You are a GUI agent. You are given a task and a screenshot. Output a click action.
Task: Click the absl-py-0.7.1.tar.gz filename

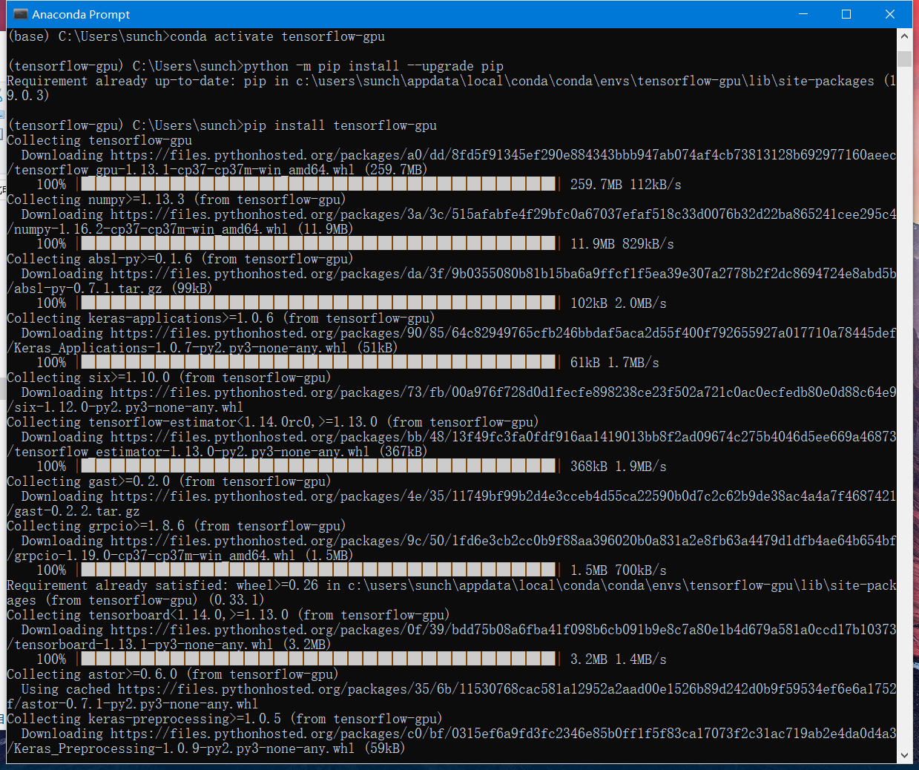88,289
